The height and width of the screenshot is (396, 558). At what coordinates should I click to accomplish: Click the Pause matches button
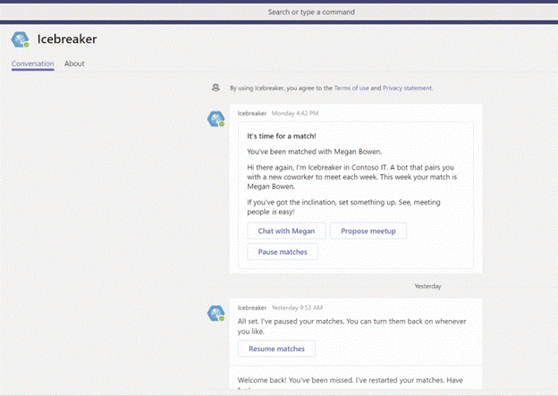(x=283, y=252)
